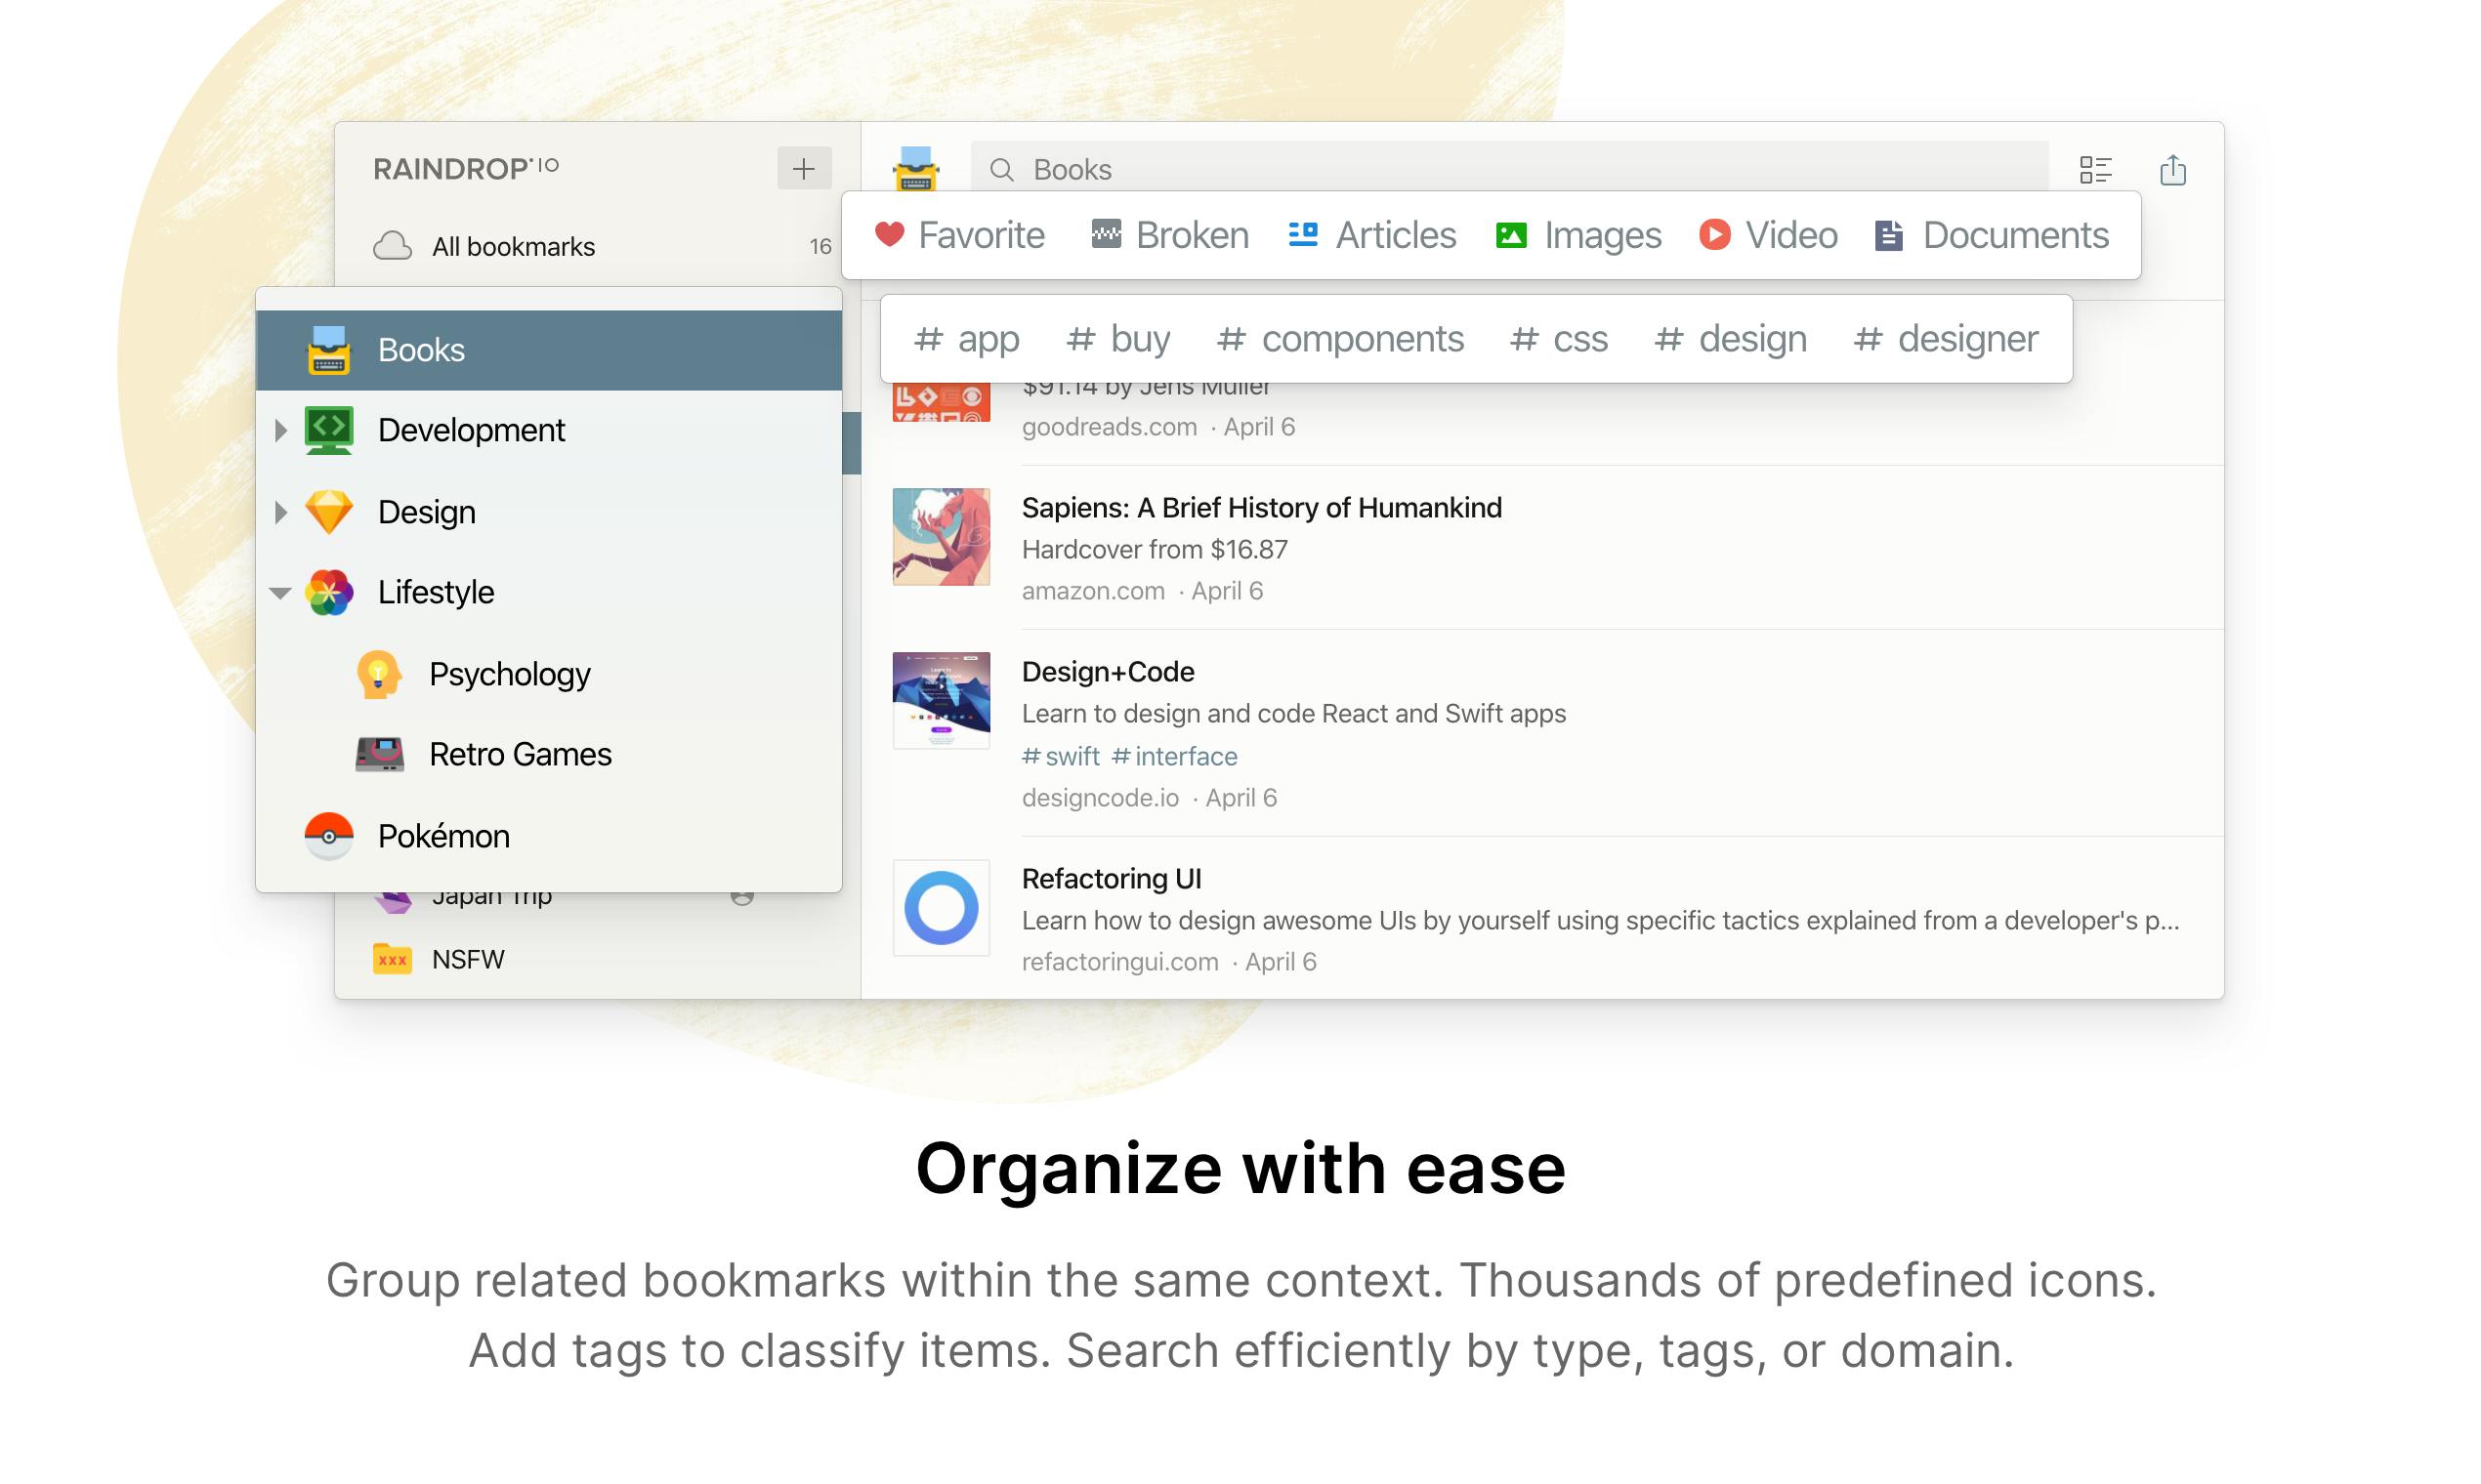The image size is (2481, 1484).
Task: Filter by Video
Action: tap(1768, 235)
